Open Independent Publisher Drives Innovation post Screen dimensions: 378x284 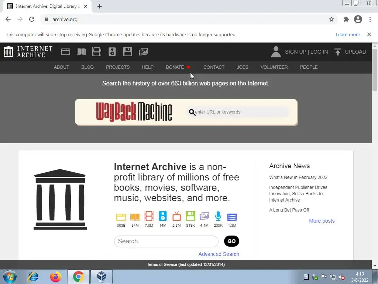(298, 194)
